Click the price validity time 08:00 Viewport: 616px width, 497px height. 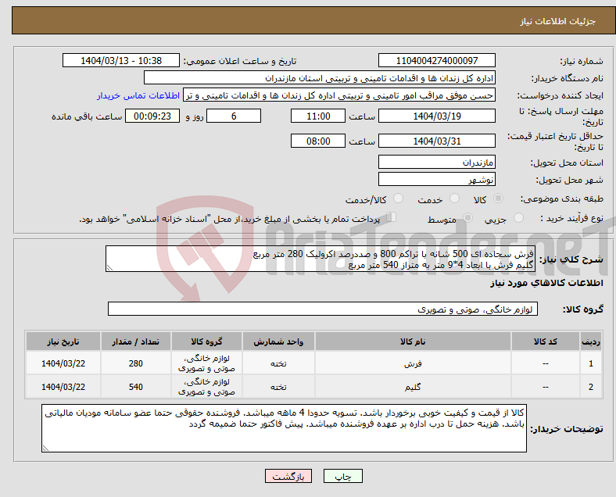[318, 141]
